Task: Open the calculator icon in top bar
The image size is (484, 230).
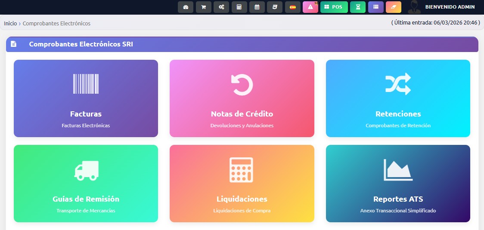Action: coord(239,7)
